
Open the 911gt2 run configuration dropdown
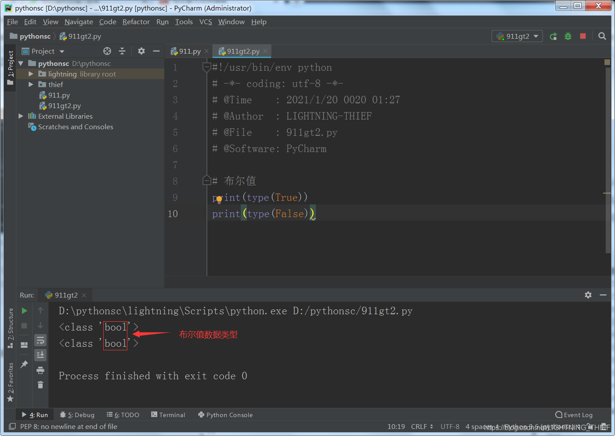point(517,36)
